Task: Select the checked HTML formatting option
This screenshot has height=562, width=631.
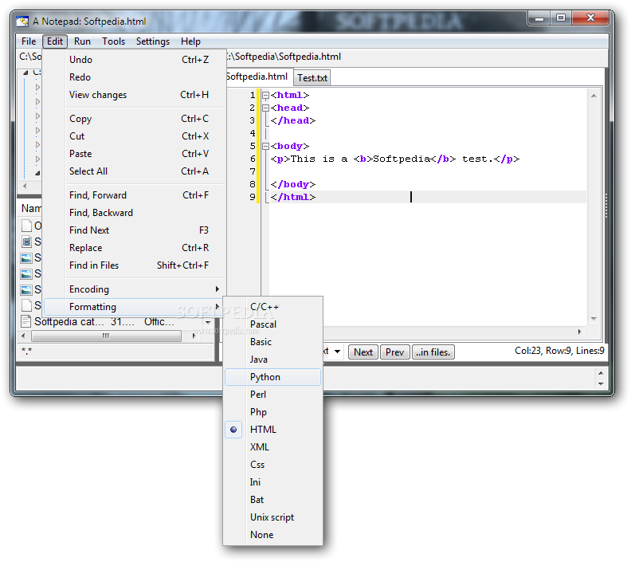Action: tap(272, 430)
